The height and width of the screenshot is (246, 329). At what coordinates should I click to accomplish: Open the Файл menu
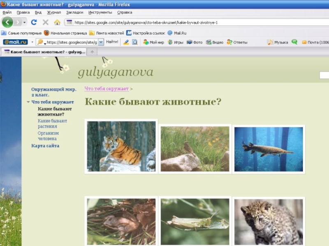7,12
